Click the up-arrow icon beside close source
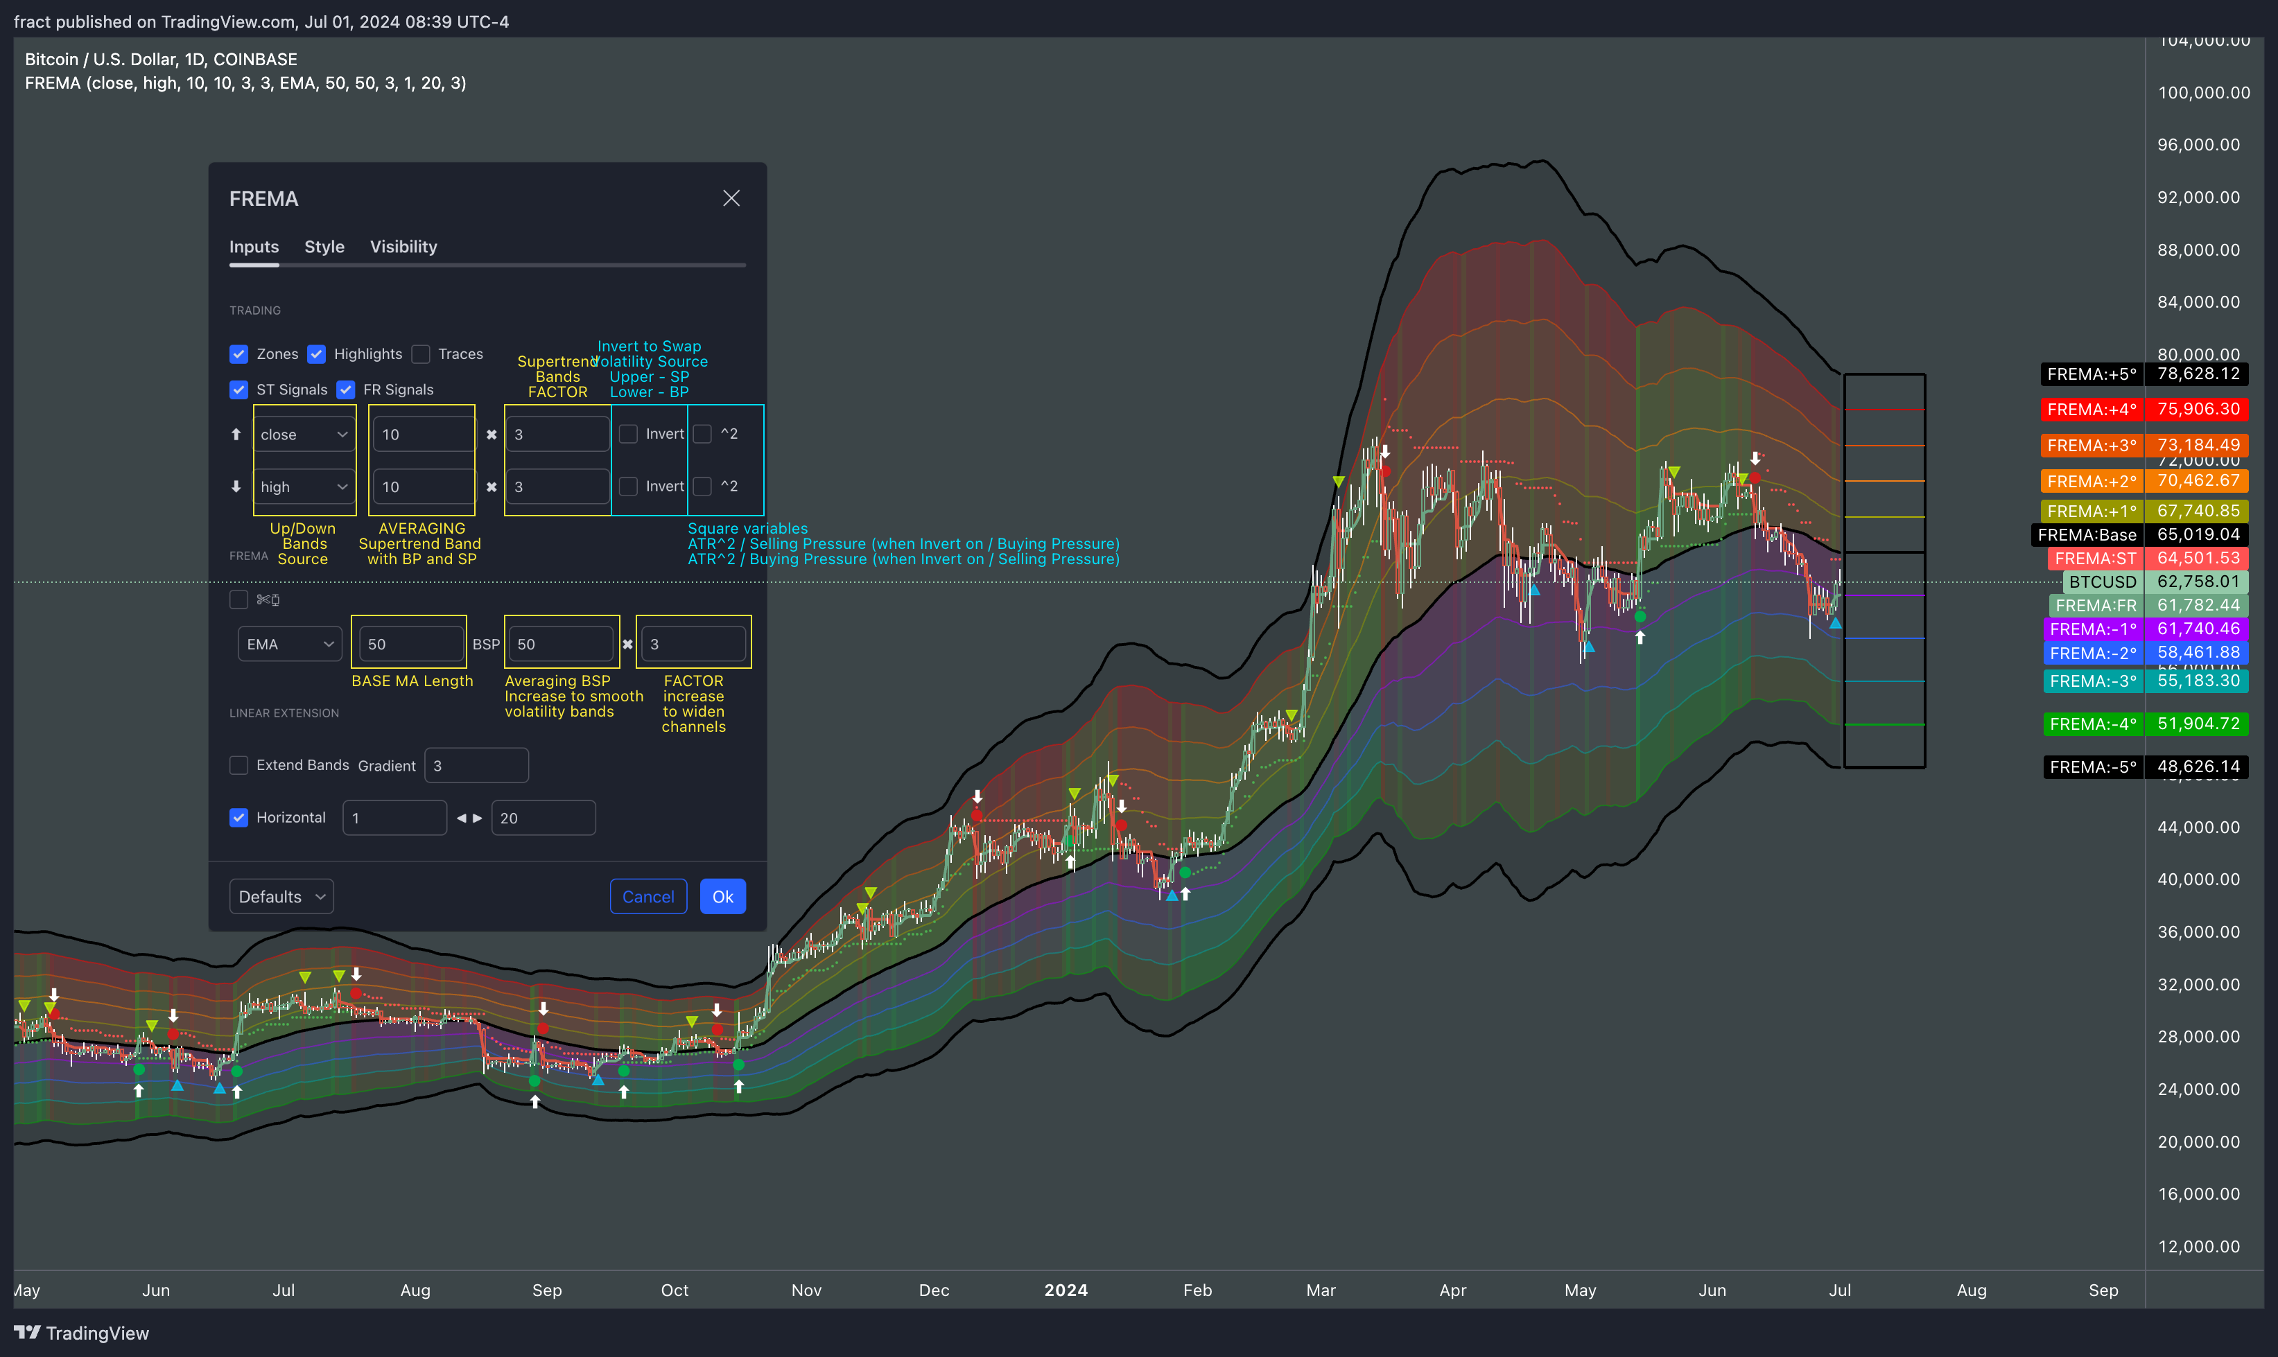 236,435
